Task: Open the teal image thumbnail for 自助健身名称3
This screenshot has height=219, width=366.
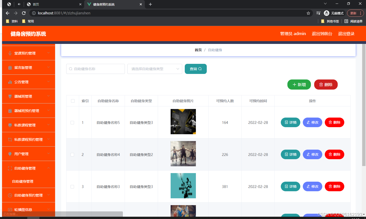Action: point(183,186)
